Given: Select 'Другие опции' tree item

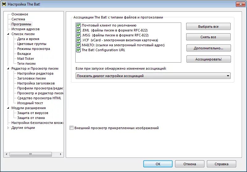Looking at the screenshot, I should [23, 128].
